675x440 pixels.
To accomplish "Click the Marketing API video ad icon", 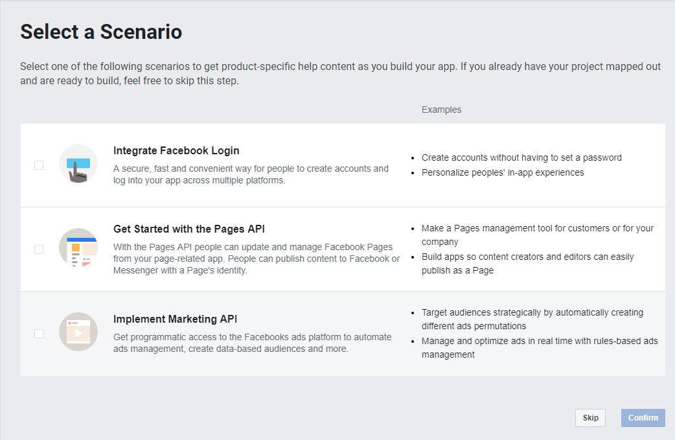I will pos(78,332).
